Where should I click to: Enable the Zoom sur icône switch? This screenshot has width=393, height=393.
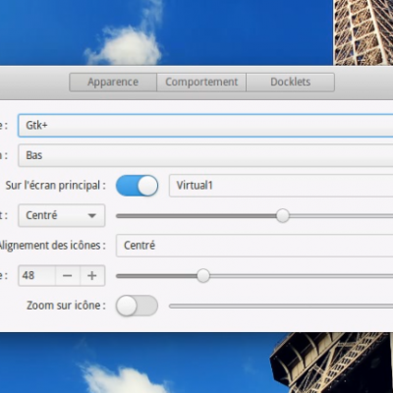pyautogui.click(x=137, y=306)
